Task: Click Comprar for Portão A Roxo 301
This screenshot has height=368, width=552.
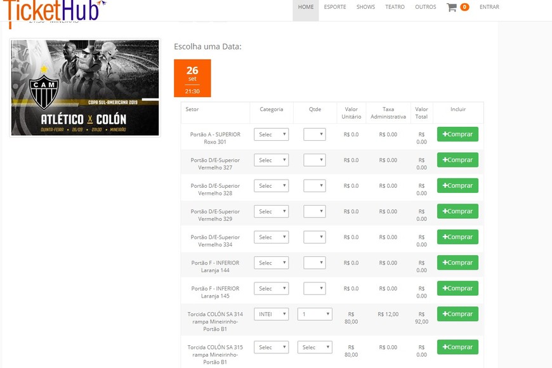Action: tap(457, 135)
